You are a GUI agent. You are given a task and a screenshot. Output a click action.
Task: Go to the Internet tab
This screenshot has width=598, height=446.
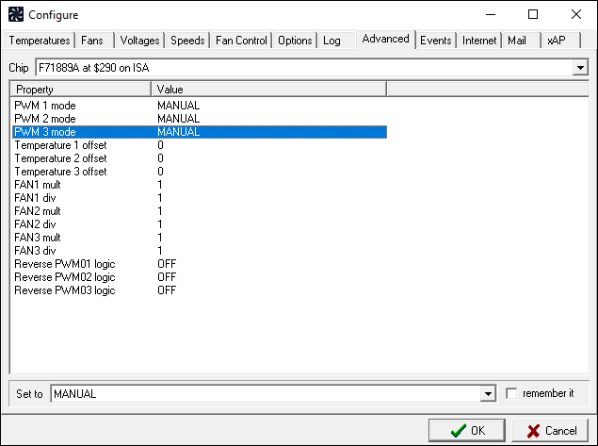click(x=479, y=41)
